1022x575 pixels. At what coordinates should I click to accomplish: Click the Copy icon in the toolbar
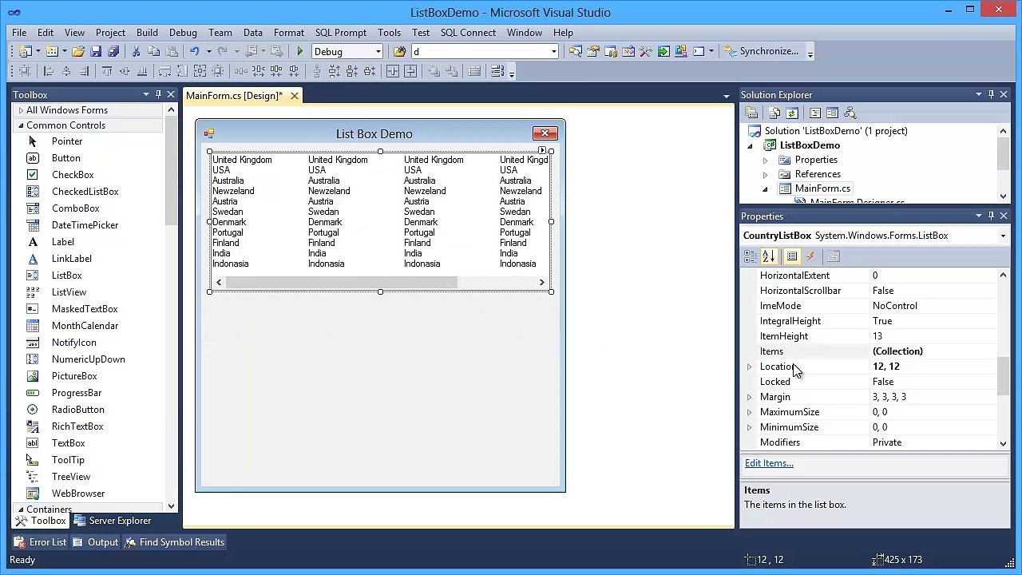pyautogui.click(x=153, y=51)
